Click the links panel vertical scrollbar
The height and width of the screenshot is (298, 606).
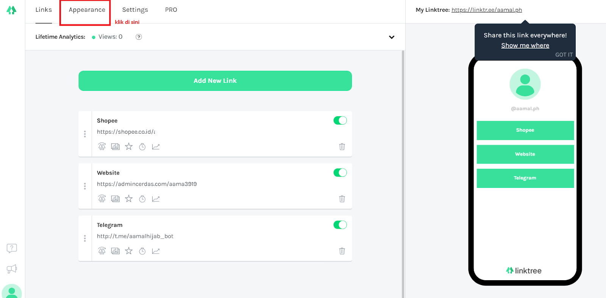[403, 174]
